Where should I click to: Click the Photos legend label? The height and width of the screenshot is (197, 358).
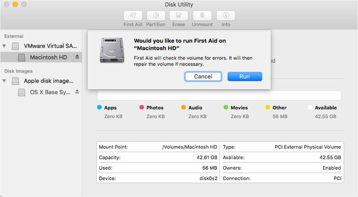tap(155, 108)
